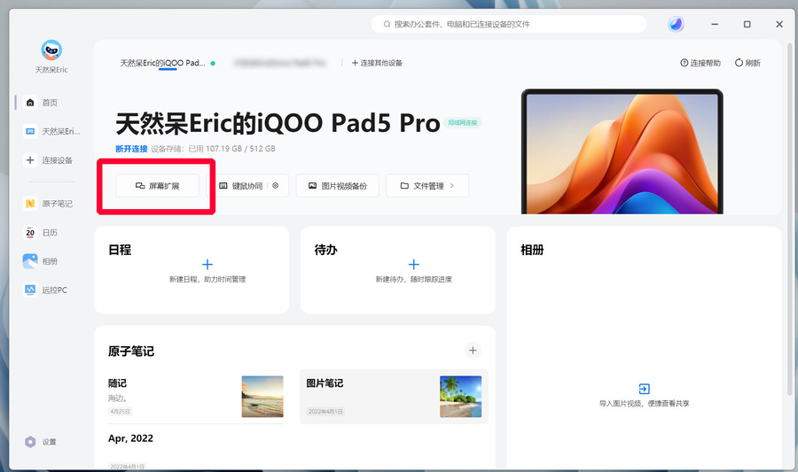Open 连接帮助 help
Screen dimensions: 798x472
coord(700,63)
